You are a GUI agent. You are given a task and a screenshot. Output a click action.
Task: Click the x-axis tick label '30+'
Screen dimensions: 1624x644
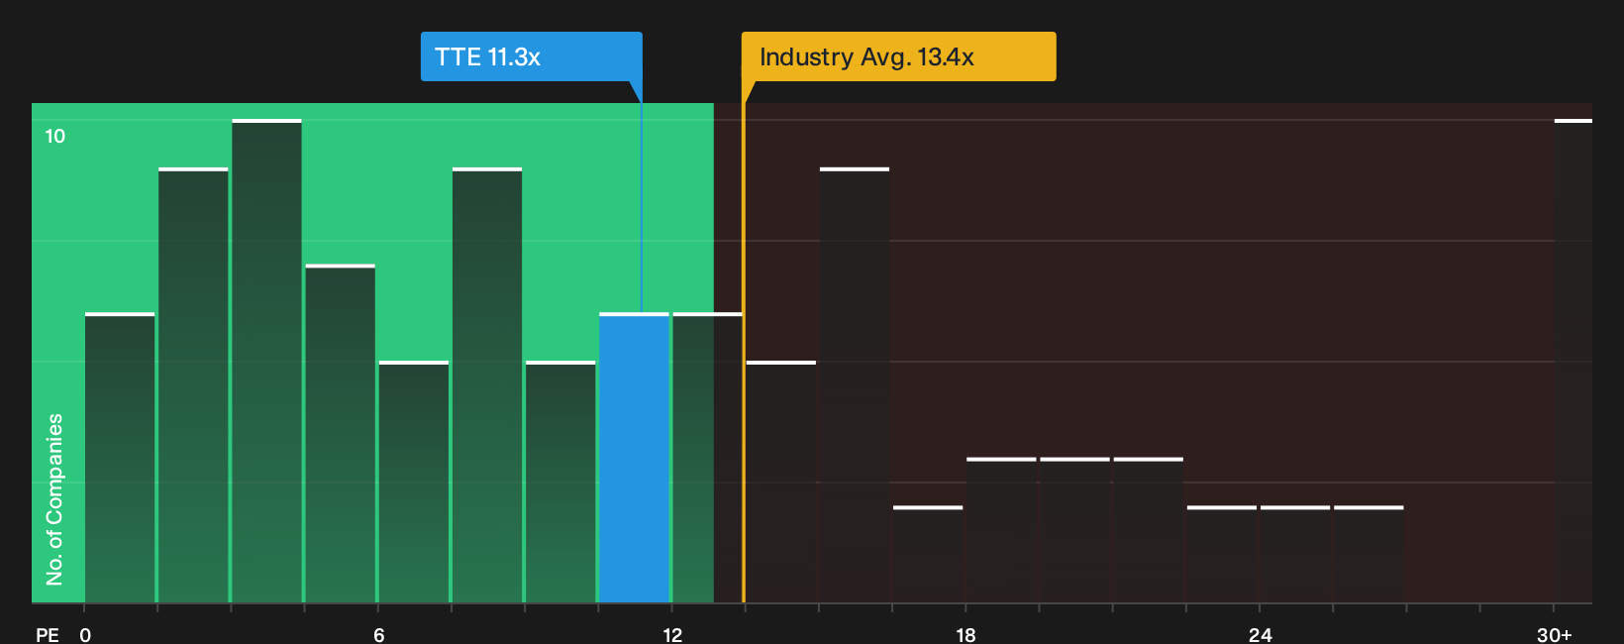(x=1554, y=634)
